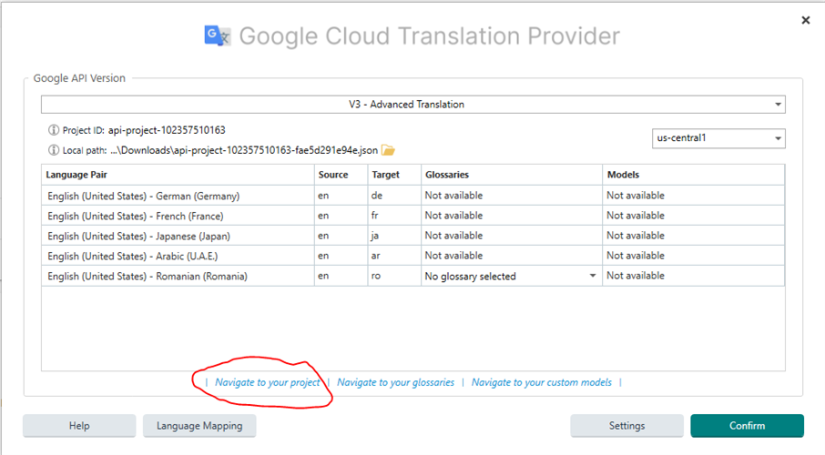
Task: Open the Language Mapping button
Action: pyautogui.click(x=199, y=426)
